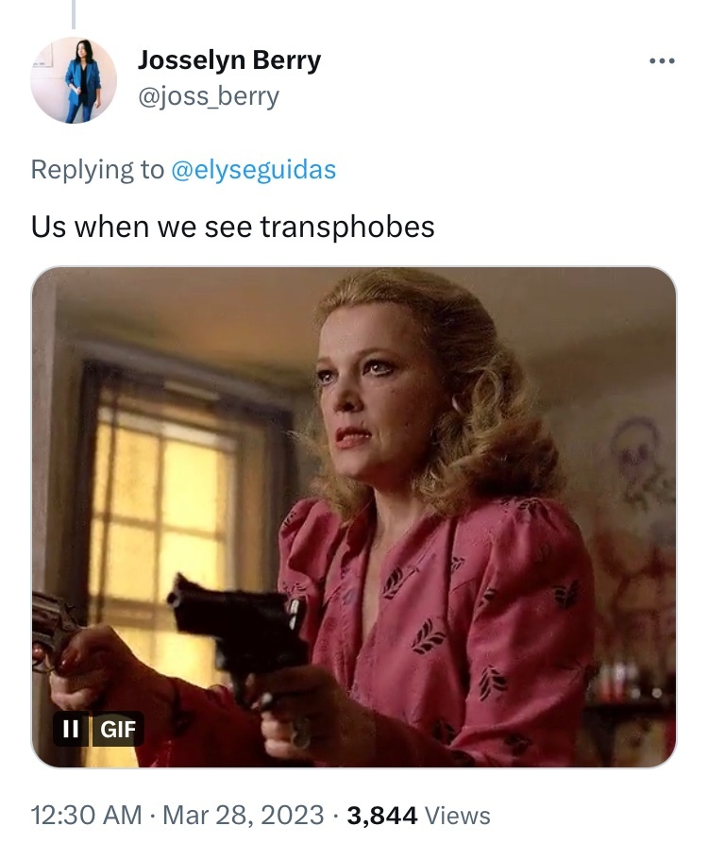Screen dimensions: 708x843
Task: Open the GIF media in full view
Action: coord(354,516)
